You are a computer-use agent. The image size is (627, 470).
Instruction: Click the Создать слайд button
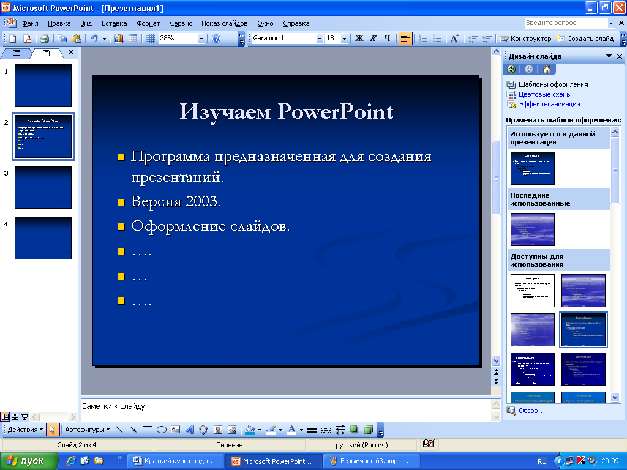(x=585, y=39)
